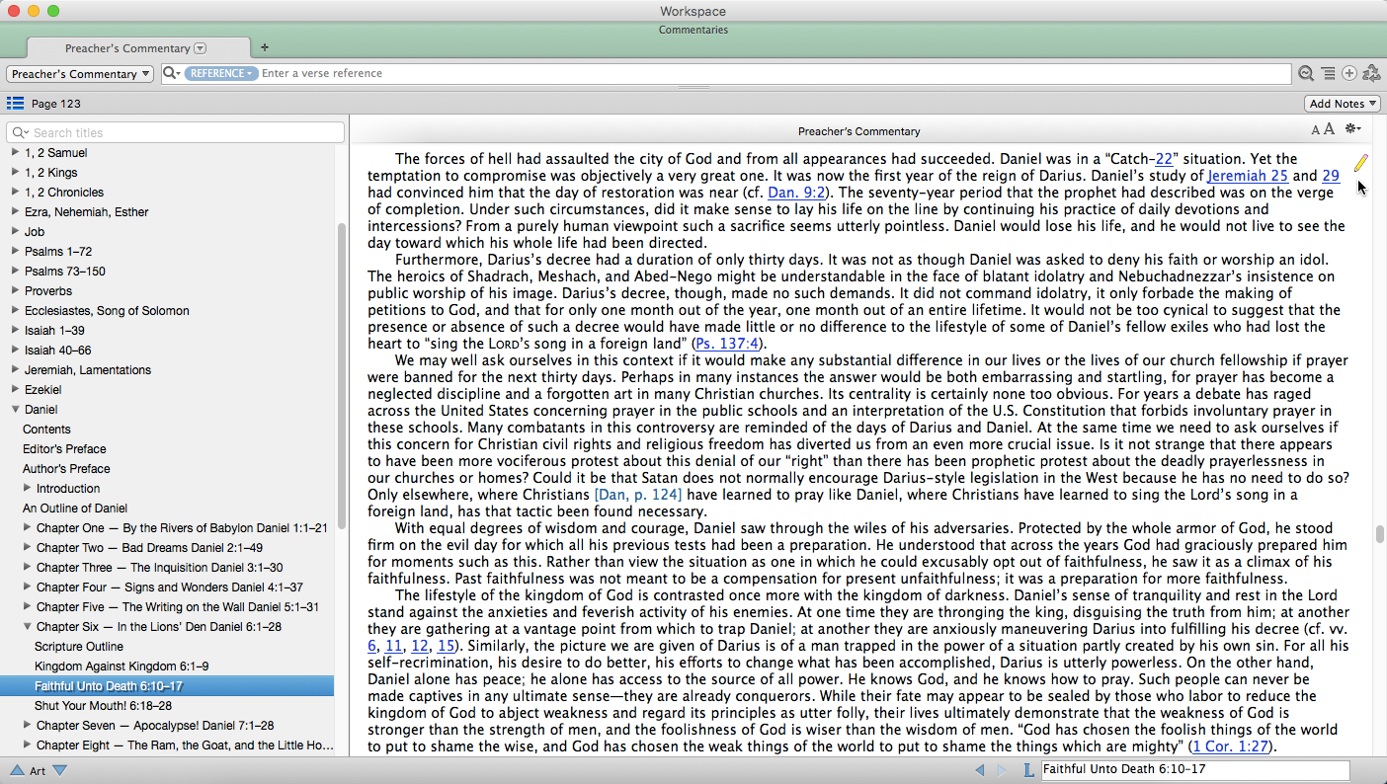The image size is (1387, 784).
Task: Open the Jeremiah 25 verse link
Action: 1248,176
